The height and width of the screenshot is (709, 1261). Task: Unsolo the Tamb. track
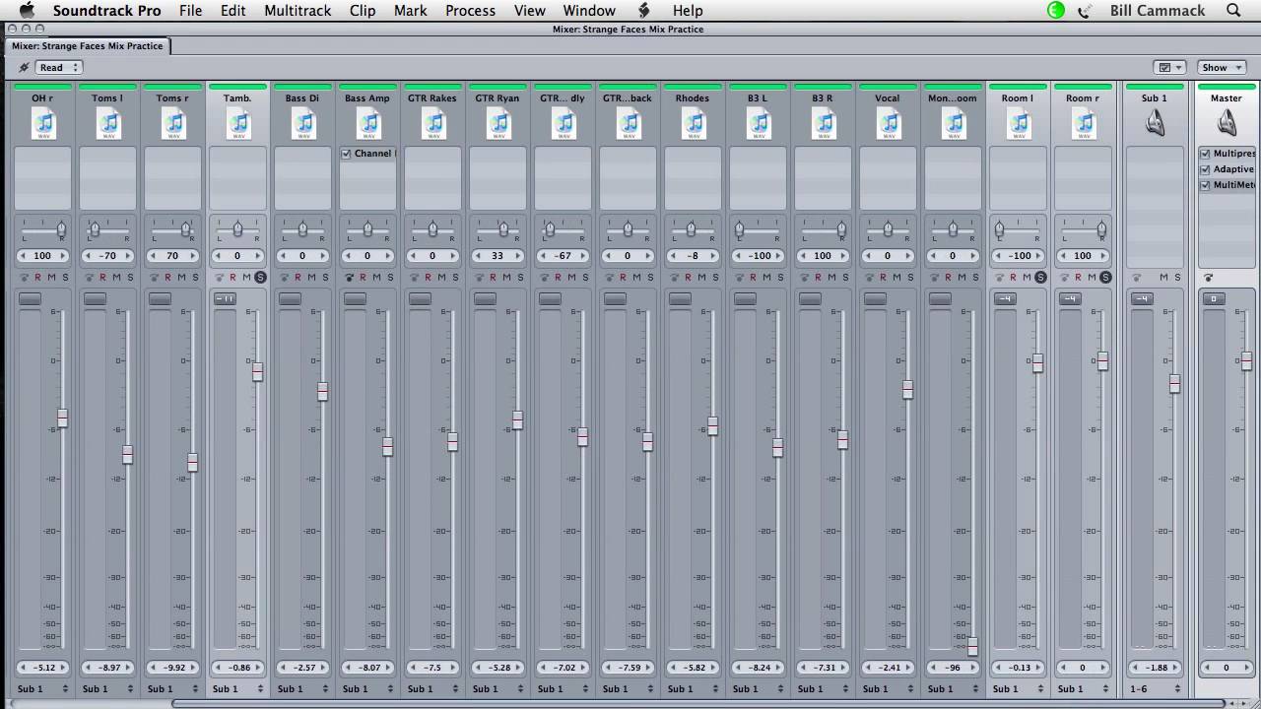[x=260, y=278]
